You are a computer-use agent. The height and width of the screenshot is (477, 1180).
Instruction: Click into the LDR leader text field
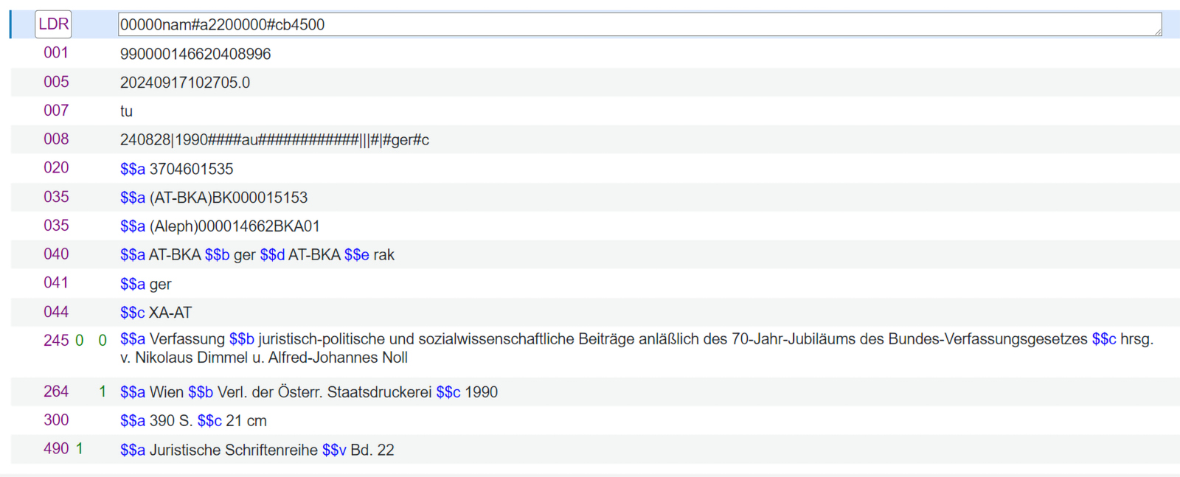pyautogui.click(x=634, y=24)
